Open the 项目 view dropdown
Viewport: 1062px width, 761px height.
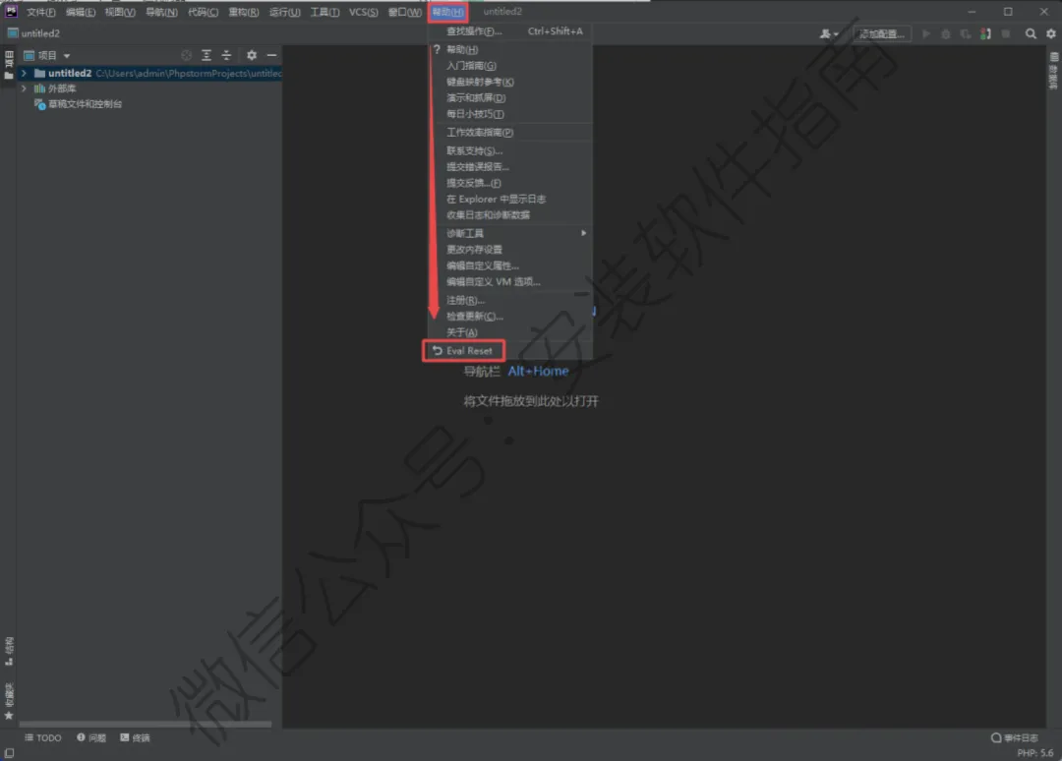click(x=47, y=55)
